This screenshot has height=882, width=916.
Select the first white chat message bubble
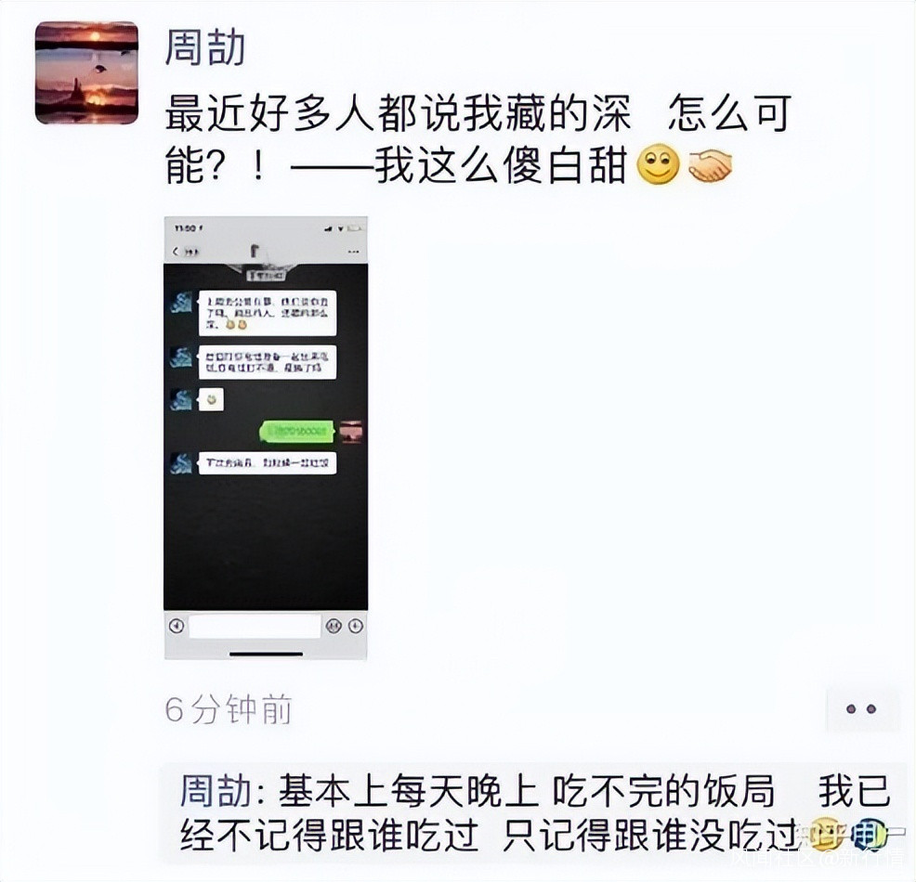point(267,313)
